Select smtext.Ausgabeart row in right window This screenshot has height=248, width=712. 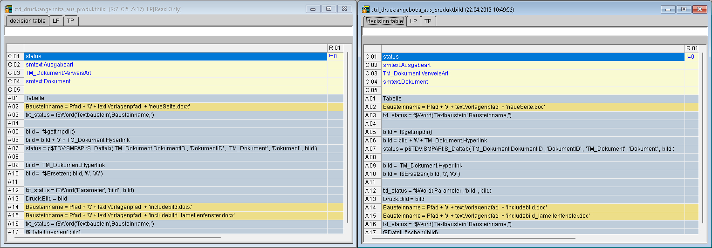(x=533, y=65)
